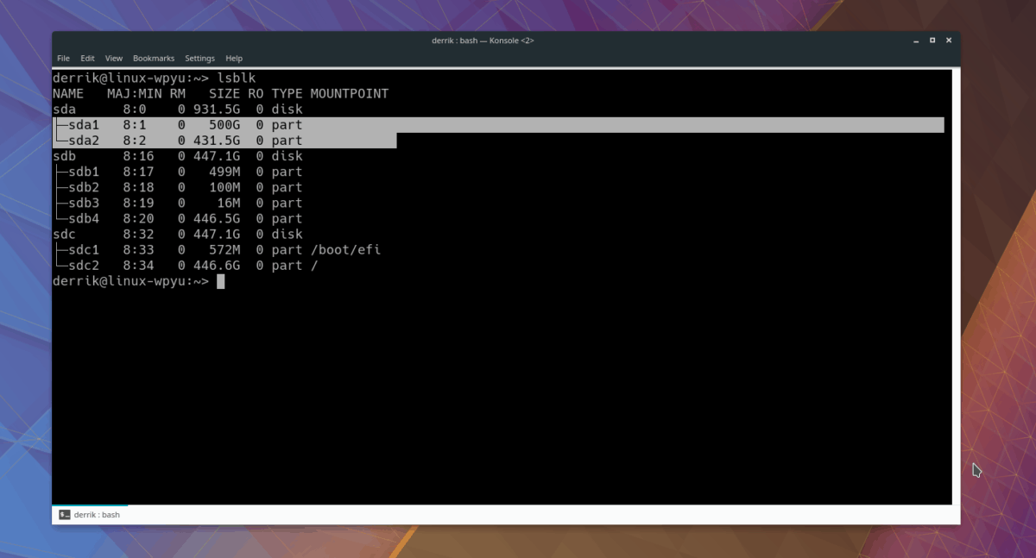This screenshot has height=558, width=1036.
Task: Click the terminal vertical scrollbar
Action: 956,287
